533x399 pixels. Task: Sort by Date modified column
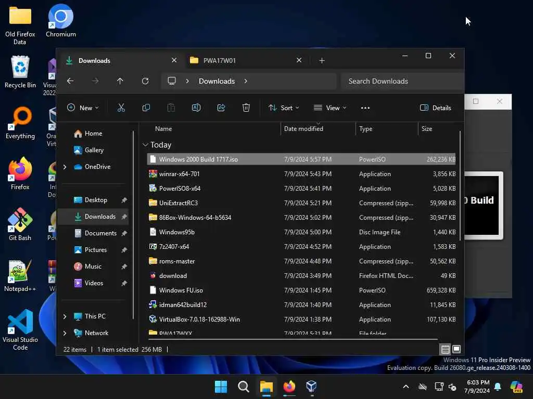pyautogui.click(x=303, y=129)
